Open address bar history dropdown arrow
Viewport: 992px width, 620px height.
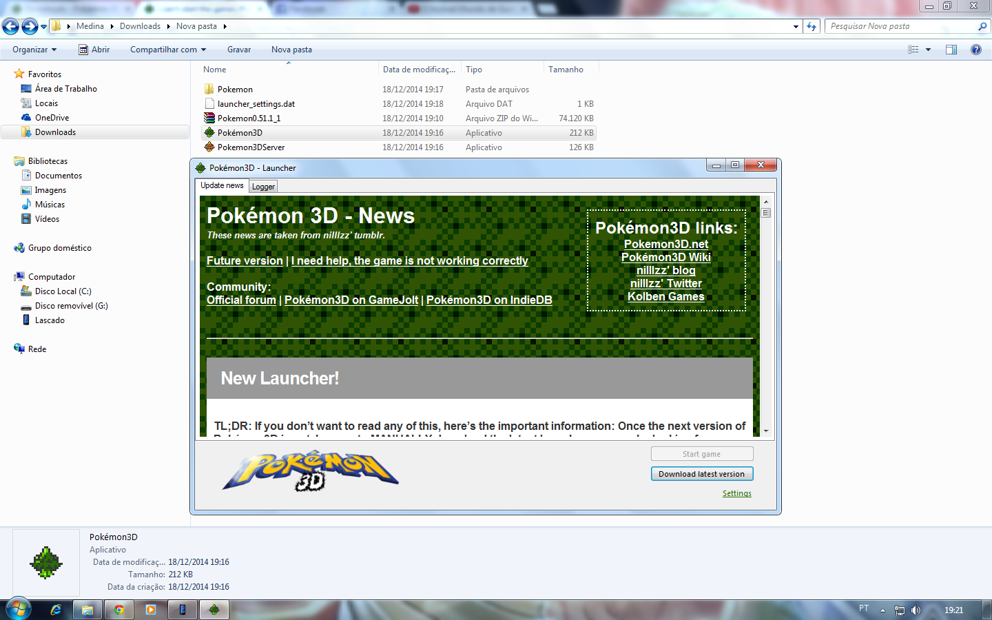(796, 26)
